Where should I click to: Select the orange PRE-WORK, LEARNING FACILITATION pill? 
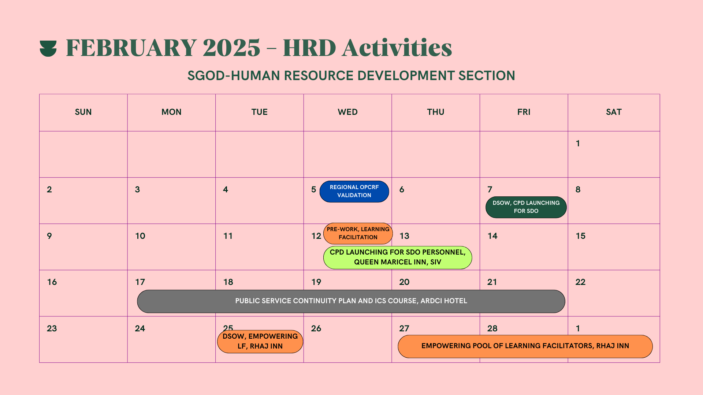[x=358, y=233]
